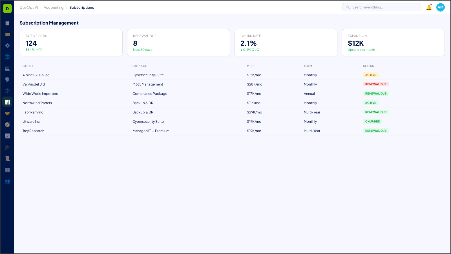Open the clipboard tasks panel in sidebar
Viewport: 451px width, 254px height.
point(7,23)
